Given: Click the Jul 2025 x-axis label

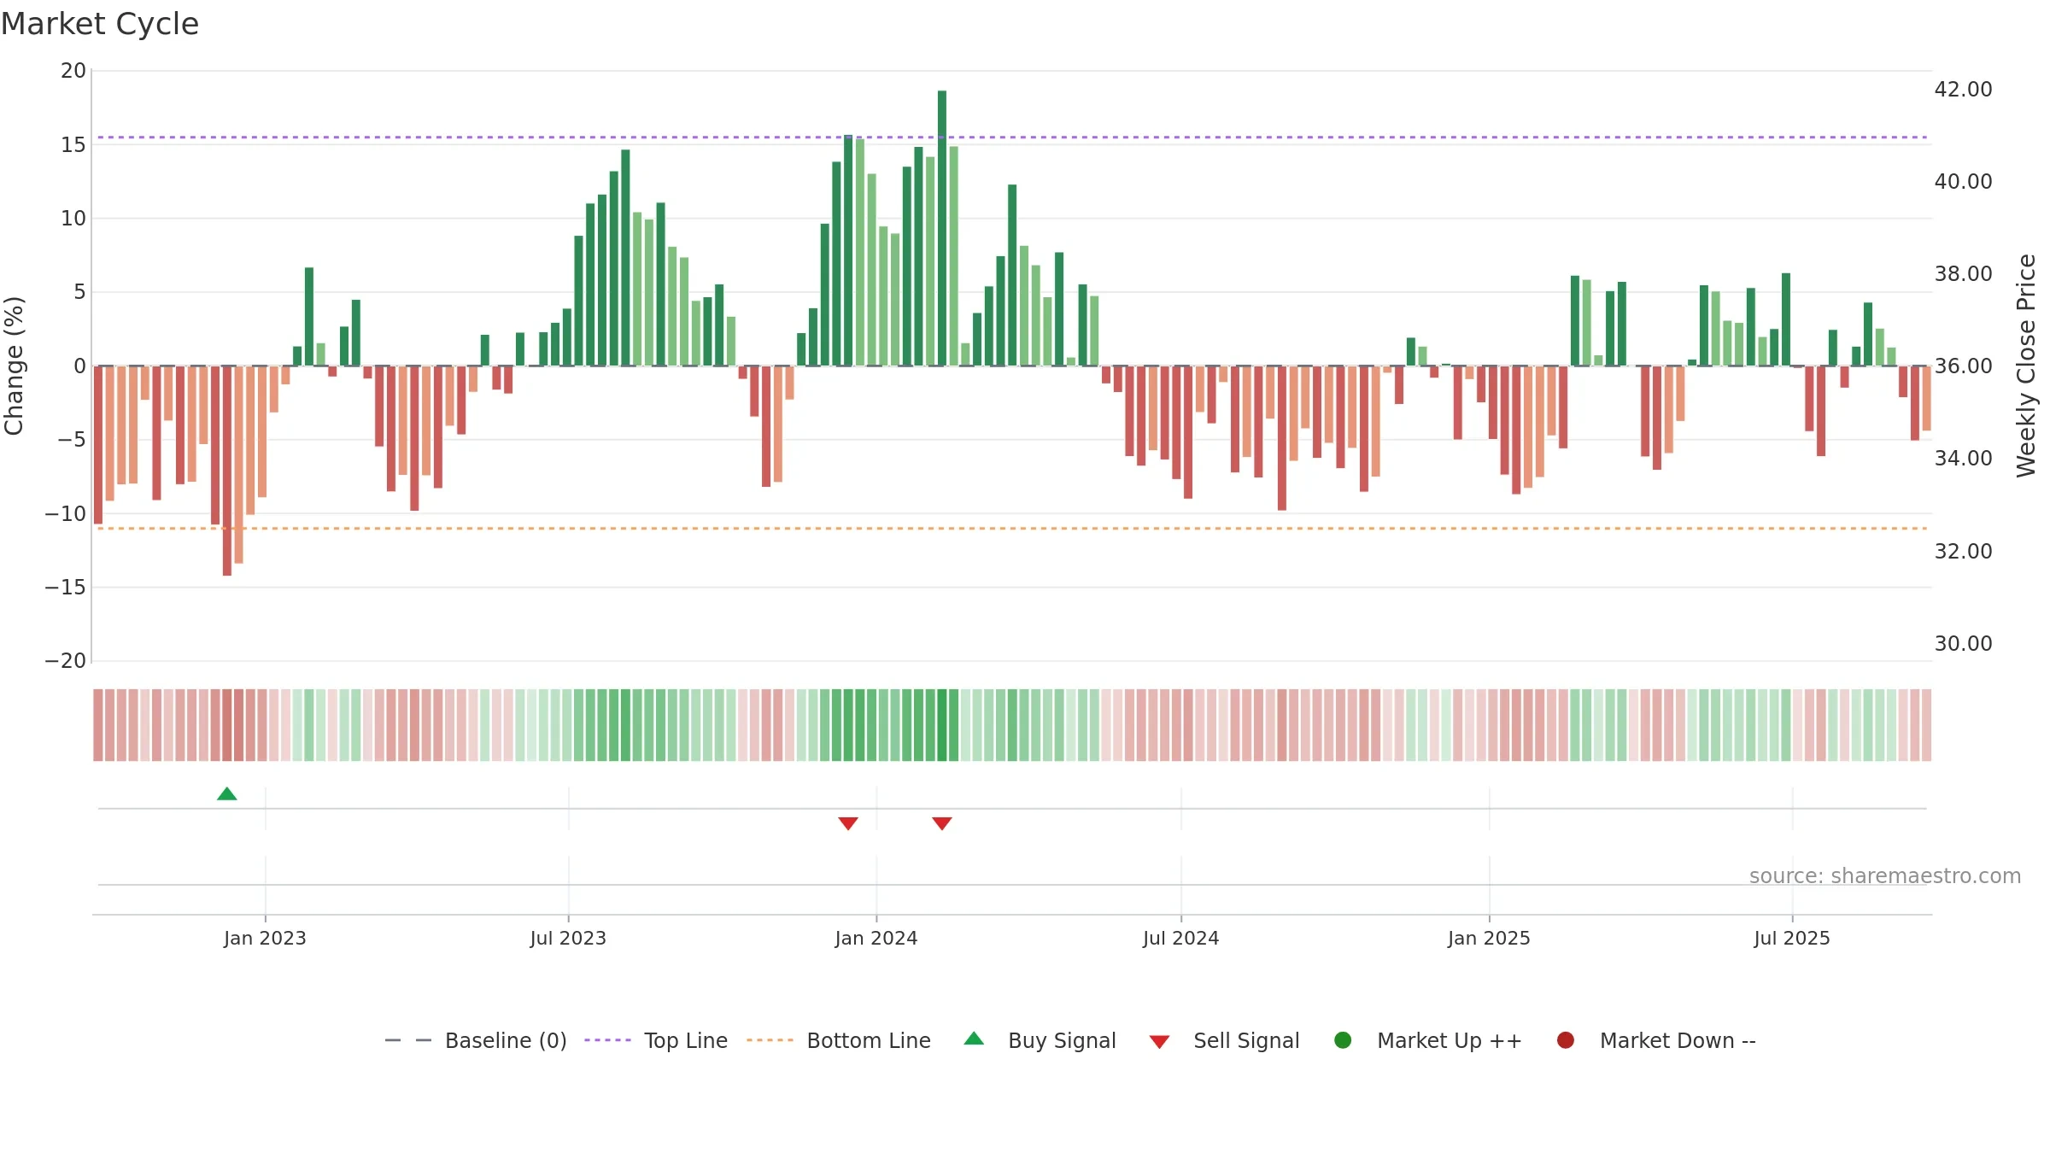Looking at the screenshot, I should [x=1792, y=938].
